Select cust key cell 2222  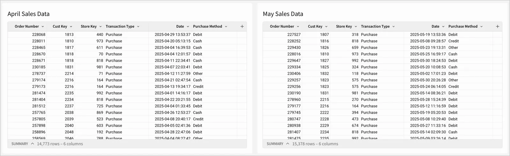point(324,113)
